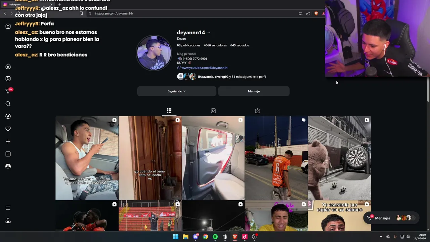Open Brave Shields lion icon

[316, 13]
